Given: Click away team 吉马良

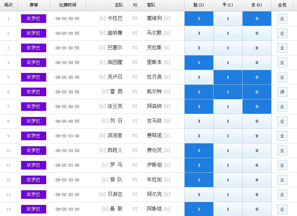Looking at the screenshot, I should [x=154, y=121].
